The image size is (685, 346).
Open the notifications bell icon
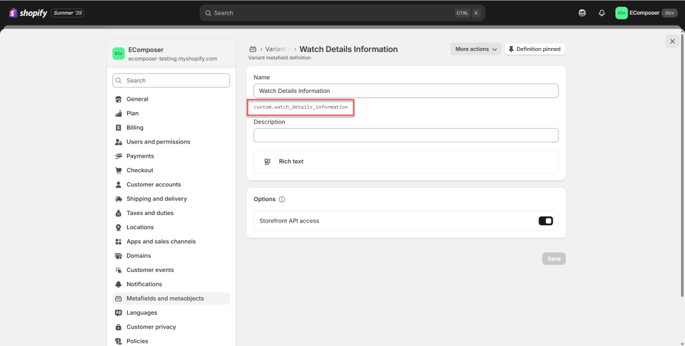click(601, 13)
